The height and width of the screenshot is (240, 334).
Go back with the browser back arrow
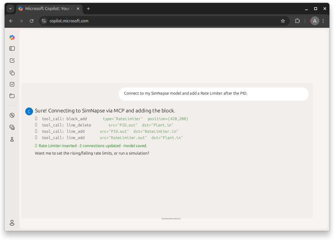(x=11, y=21)
